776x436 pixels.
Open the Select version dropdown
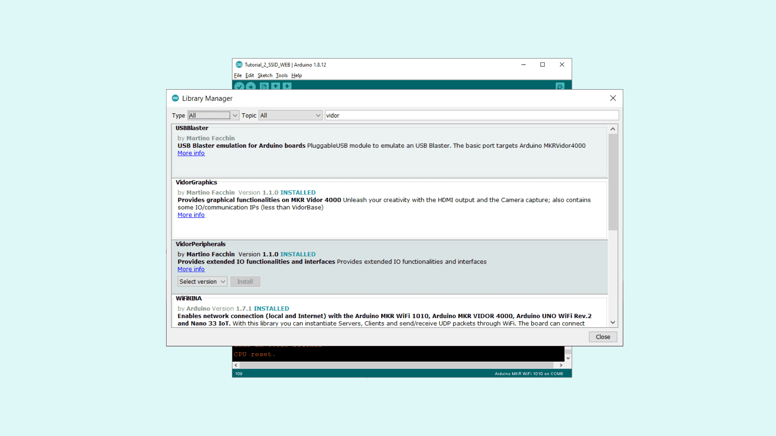click(x=202, y=281)
